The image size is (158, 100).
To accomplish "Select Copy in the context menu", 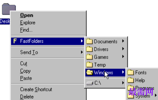I will point(25,71).
